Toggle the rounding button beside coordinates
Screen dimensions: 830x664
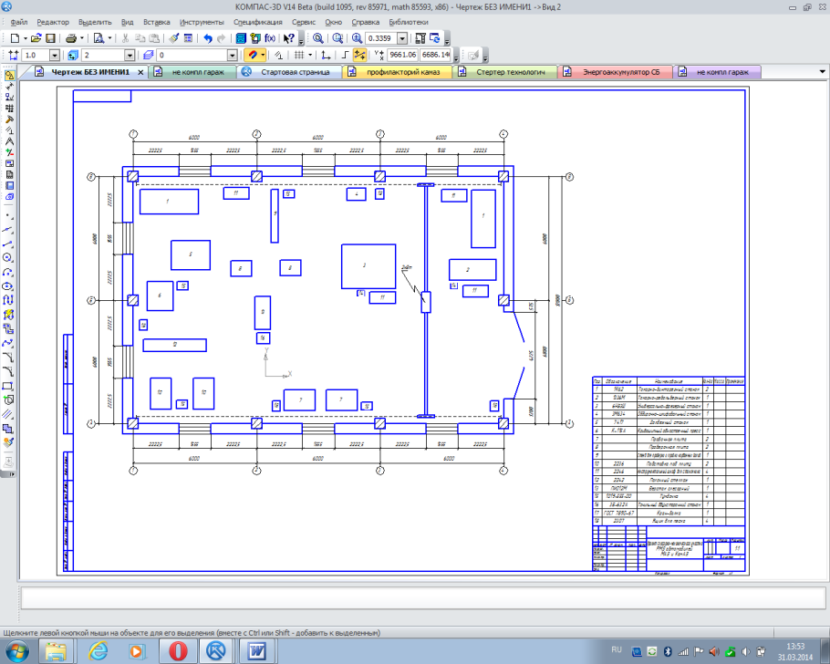click(360, 56)
